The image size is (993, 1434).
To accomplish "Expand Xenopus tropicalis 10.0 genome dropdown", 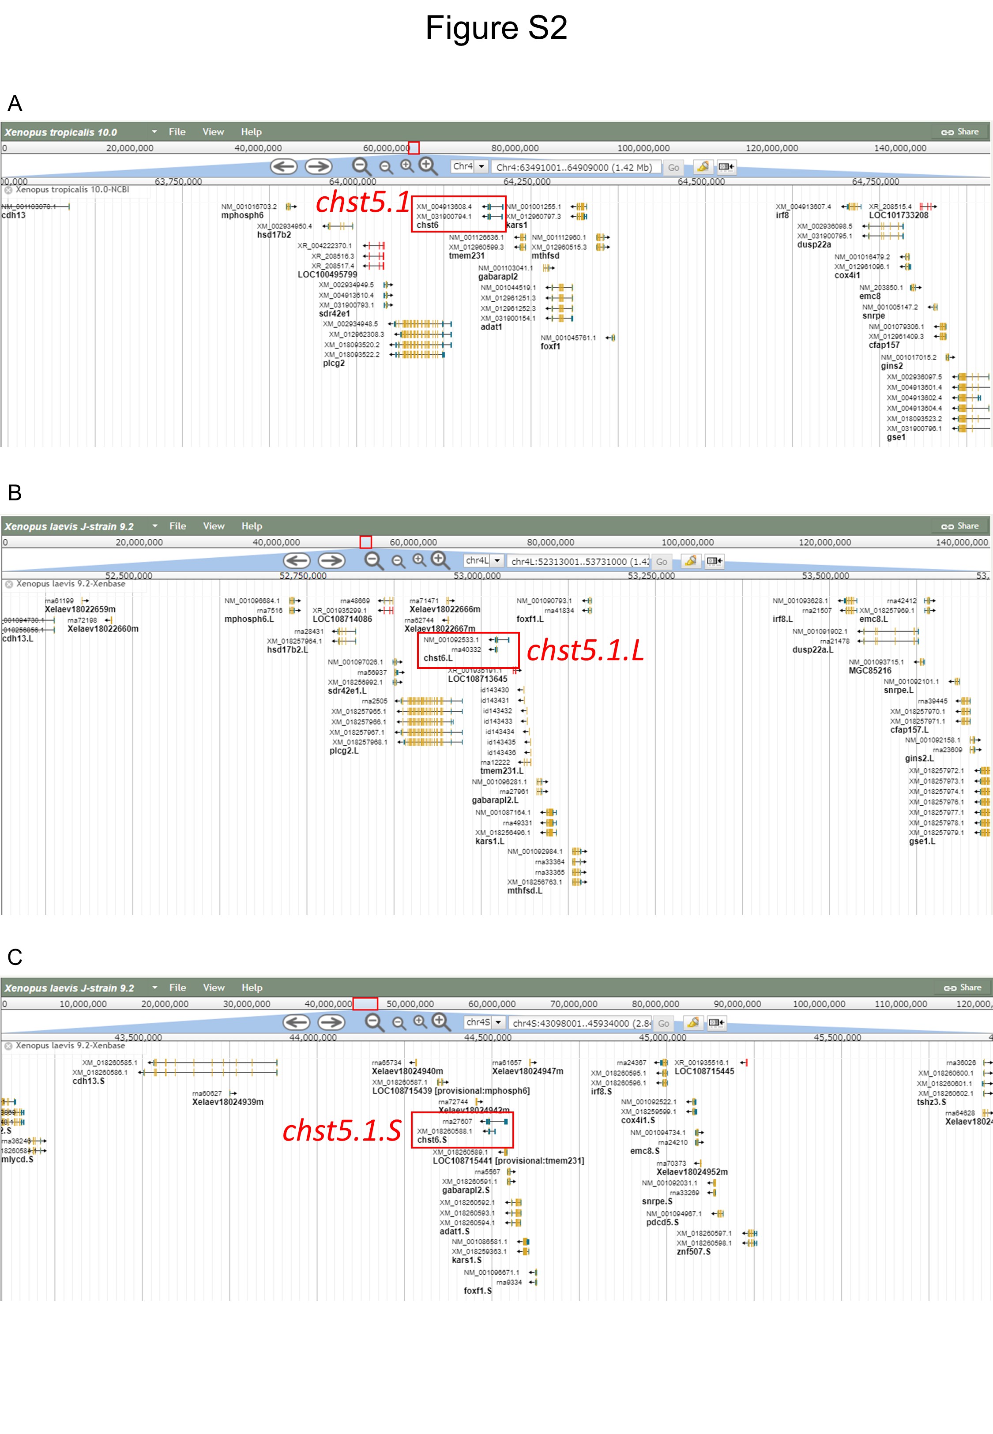I will click(154, 132).
